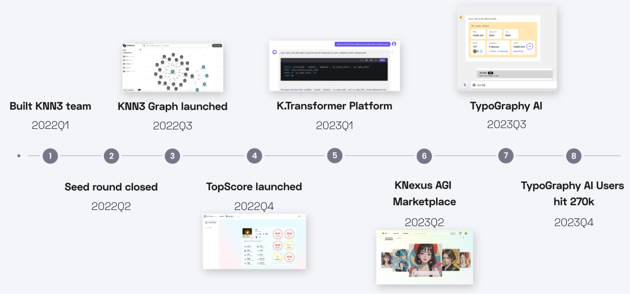Click the date label 2022Q2
The height and width of the screenshot is (294, 630).
coord(111,206)
